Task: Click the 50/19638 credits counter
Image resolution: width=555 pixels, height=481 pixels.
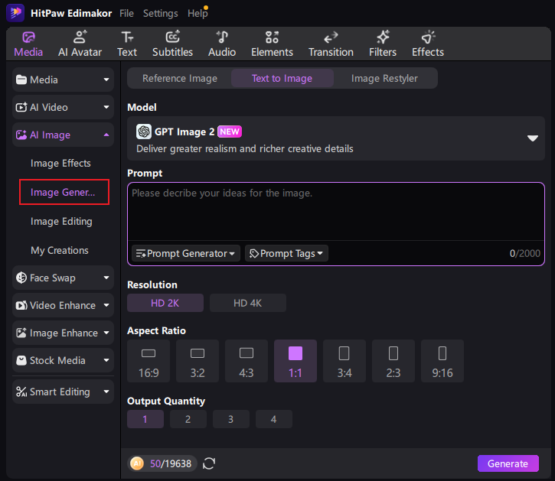Action: (x=170, y=463)
